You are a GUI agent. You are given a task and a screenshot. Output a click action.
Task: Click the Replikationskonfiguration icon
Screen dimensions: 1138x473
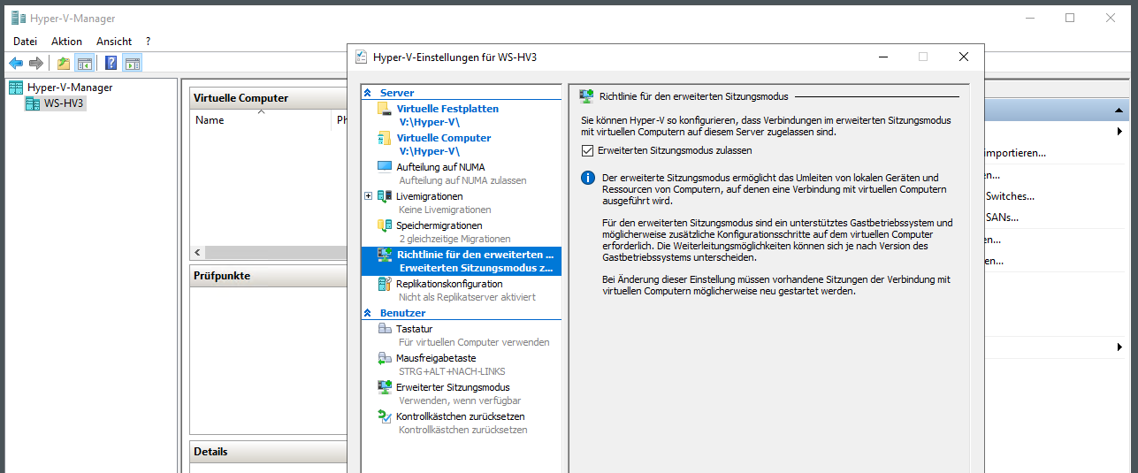tap(385, 284)
